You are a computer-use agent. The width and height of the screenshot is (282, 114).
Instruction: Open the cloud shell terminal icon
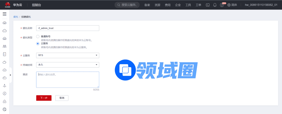click(x=208, y=5)
